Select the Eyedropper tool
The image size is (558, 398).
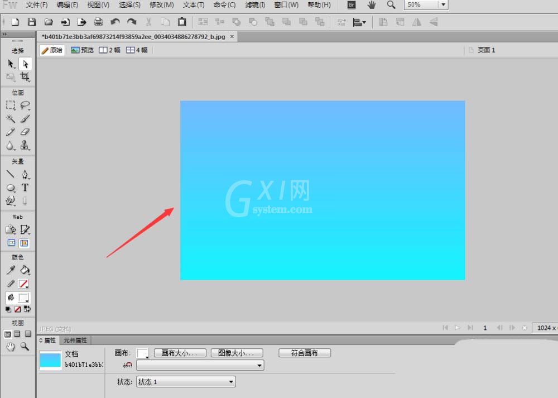click(11, 270)
